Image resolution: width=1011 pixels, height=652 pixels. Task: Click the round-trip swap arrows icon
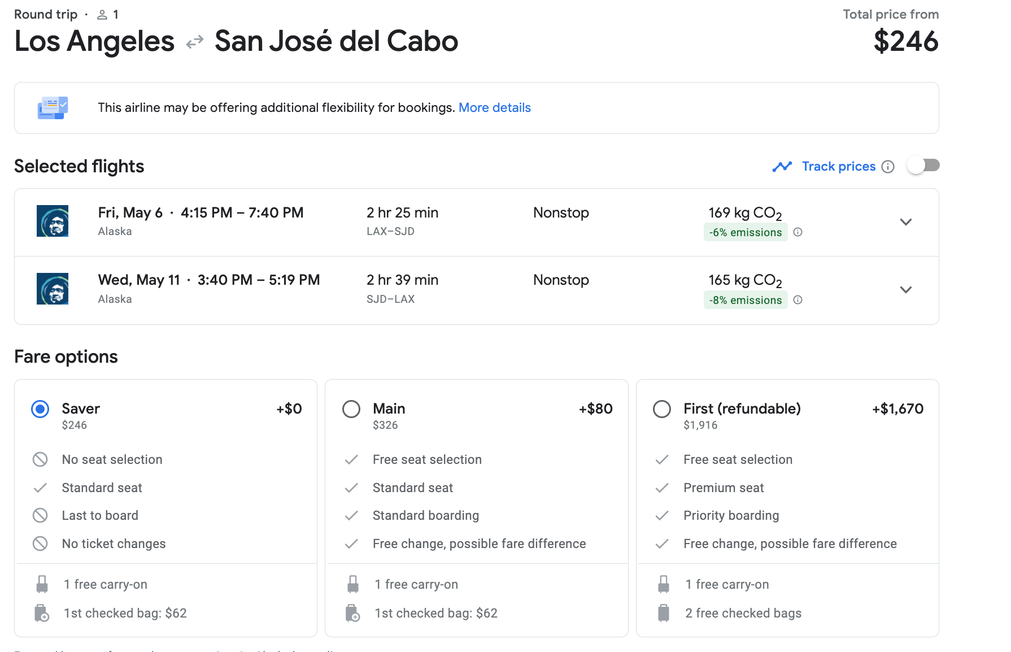click(x=195, y=42)
